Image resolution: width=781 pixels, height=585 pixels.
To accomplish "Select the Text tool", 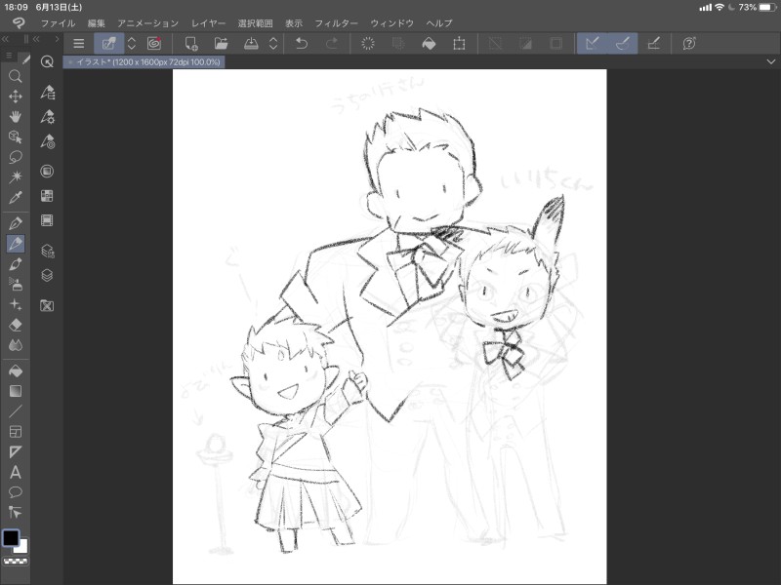I will coord(16,472).
